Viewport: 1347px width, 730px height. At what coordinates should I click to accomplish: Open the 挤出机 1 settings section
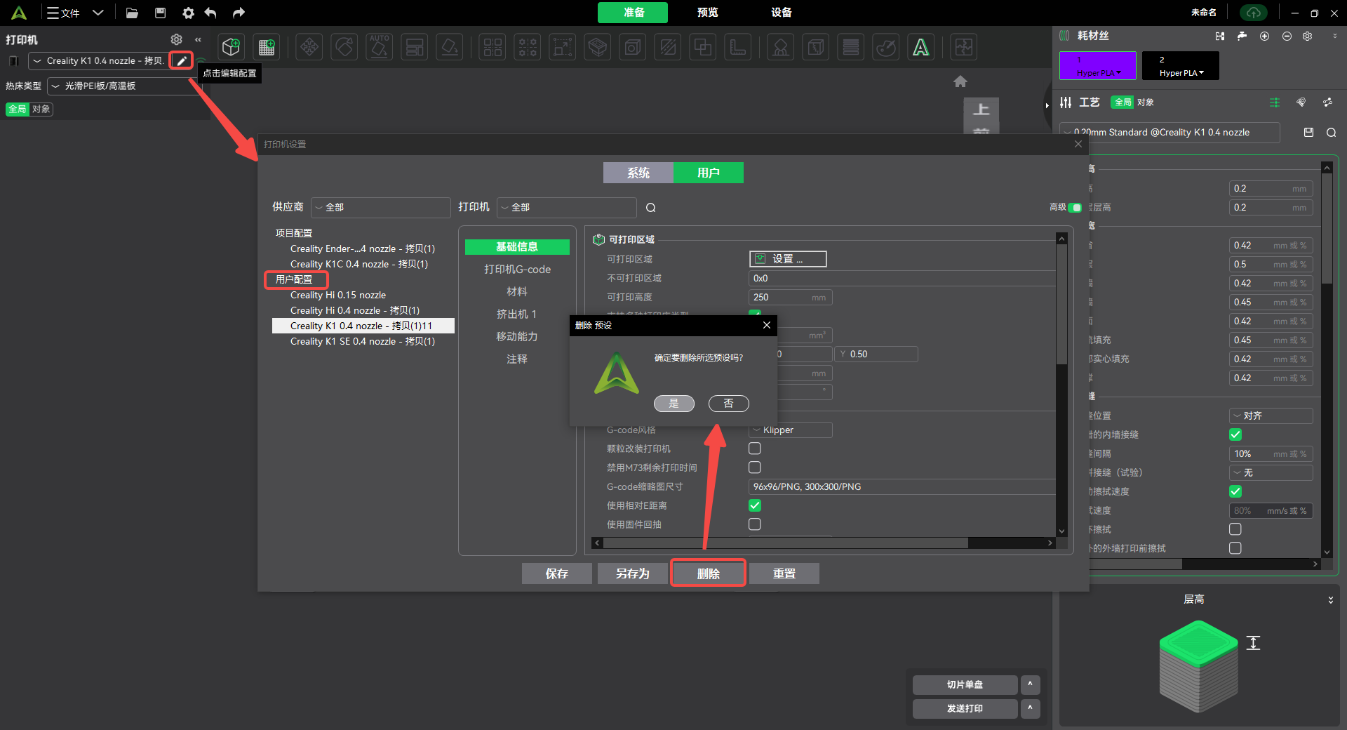(x=517, y=314)
